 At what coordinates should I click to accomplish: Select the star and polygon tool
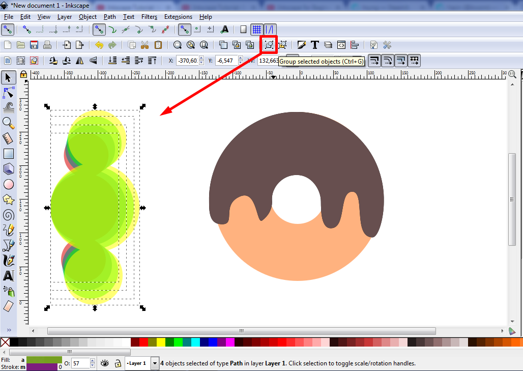click(x=8, y=199)
